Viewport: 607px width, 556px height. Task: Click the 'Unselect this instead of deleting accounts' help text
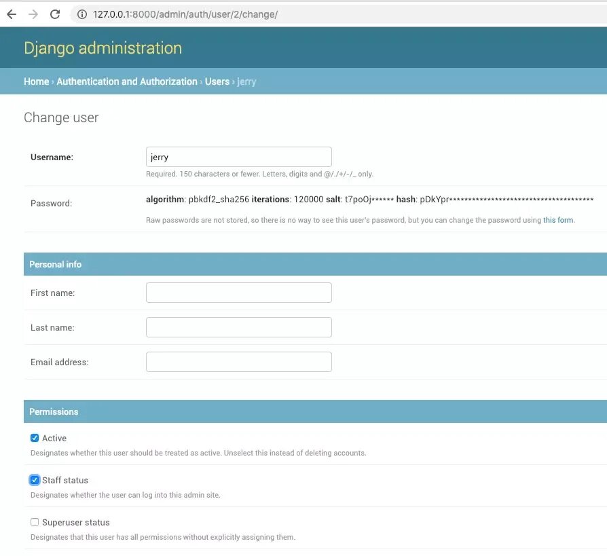(x=295, y=453)
